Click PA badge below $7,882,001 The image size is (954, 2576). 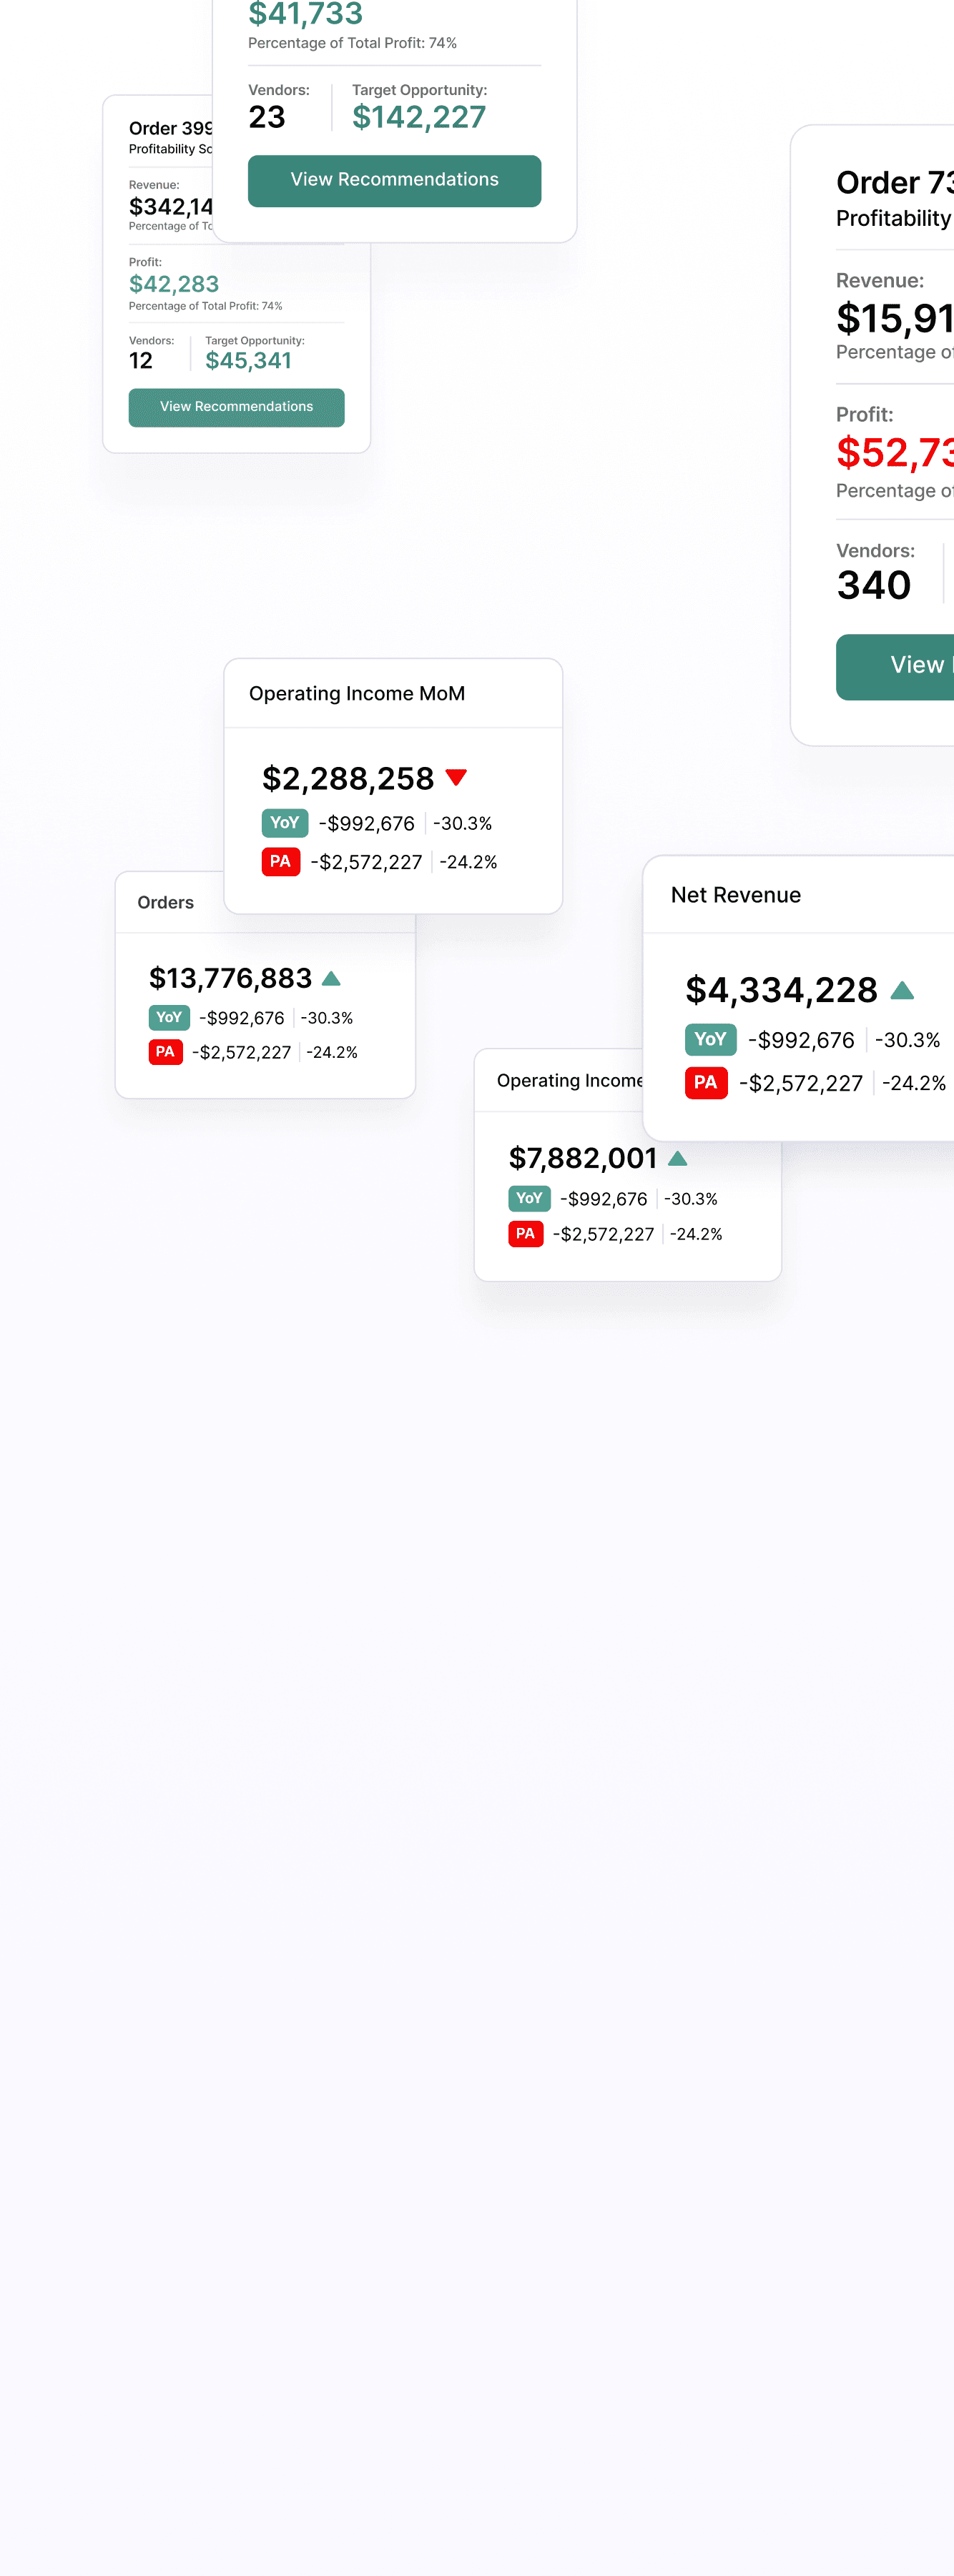pos(526,1233)
